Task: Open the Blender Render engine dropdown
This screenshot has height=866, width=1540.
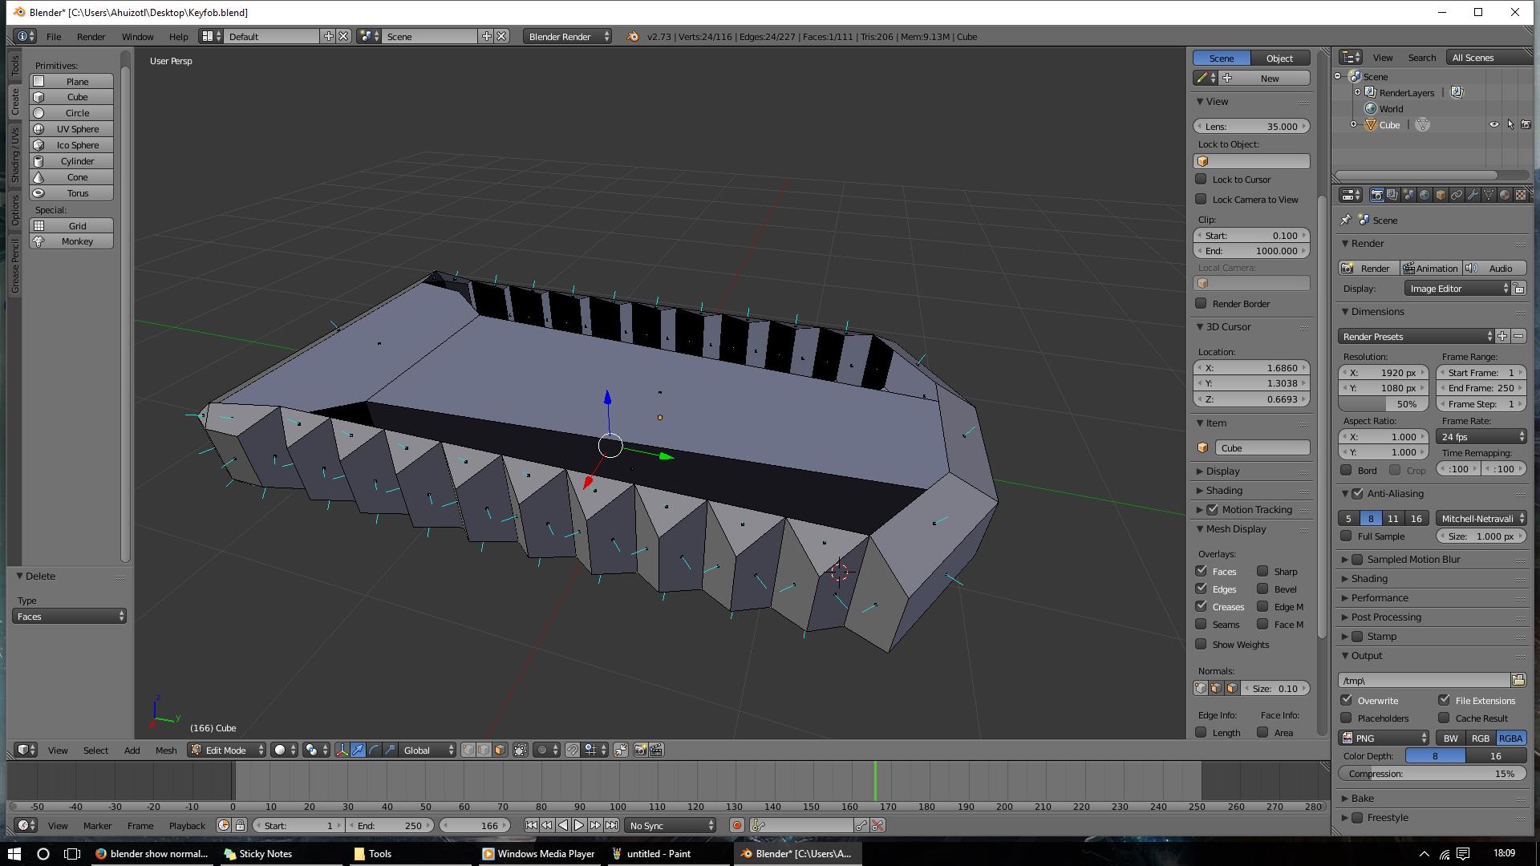Action: pos(568,36)
